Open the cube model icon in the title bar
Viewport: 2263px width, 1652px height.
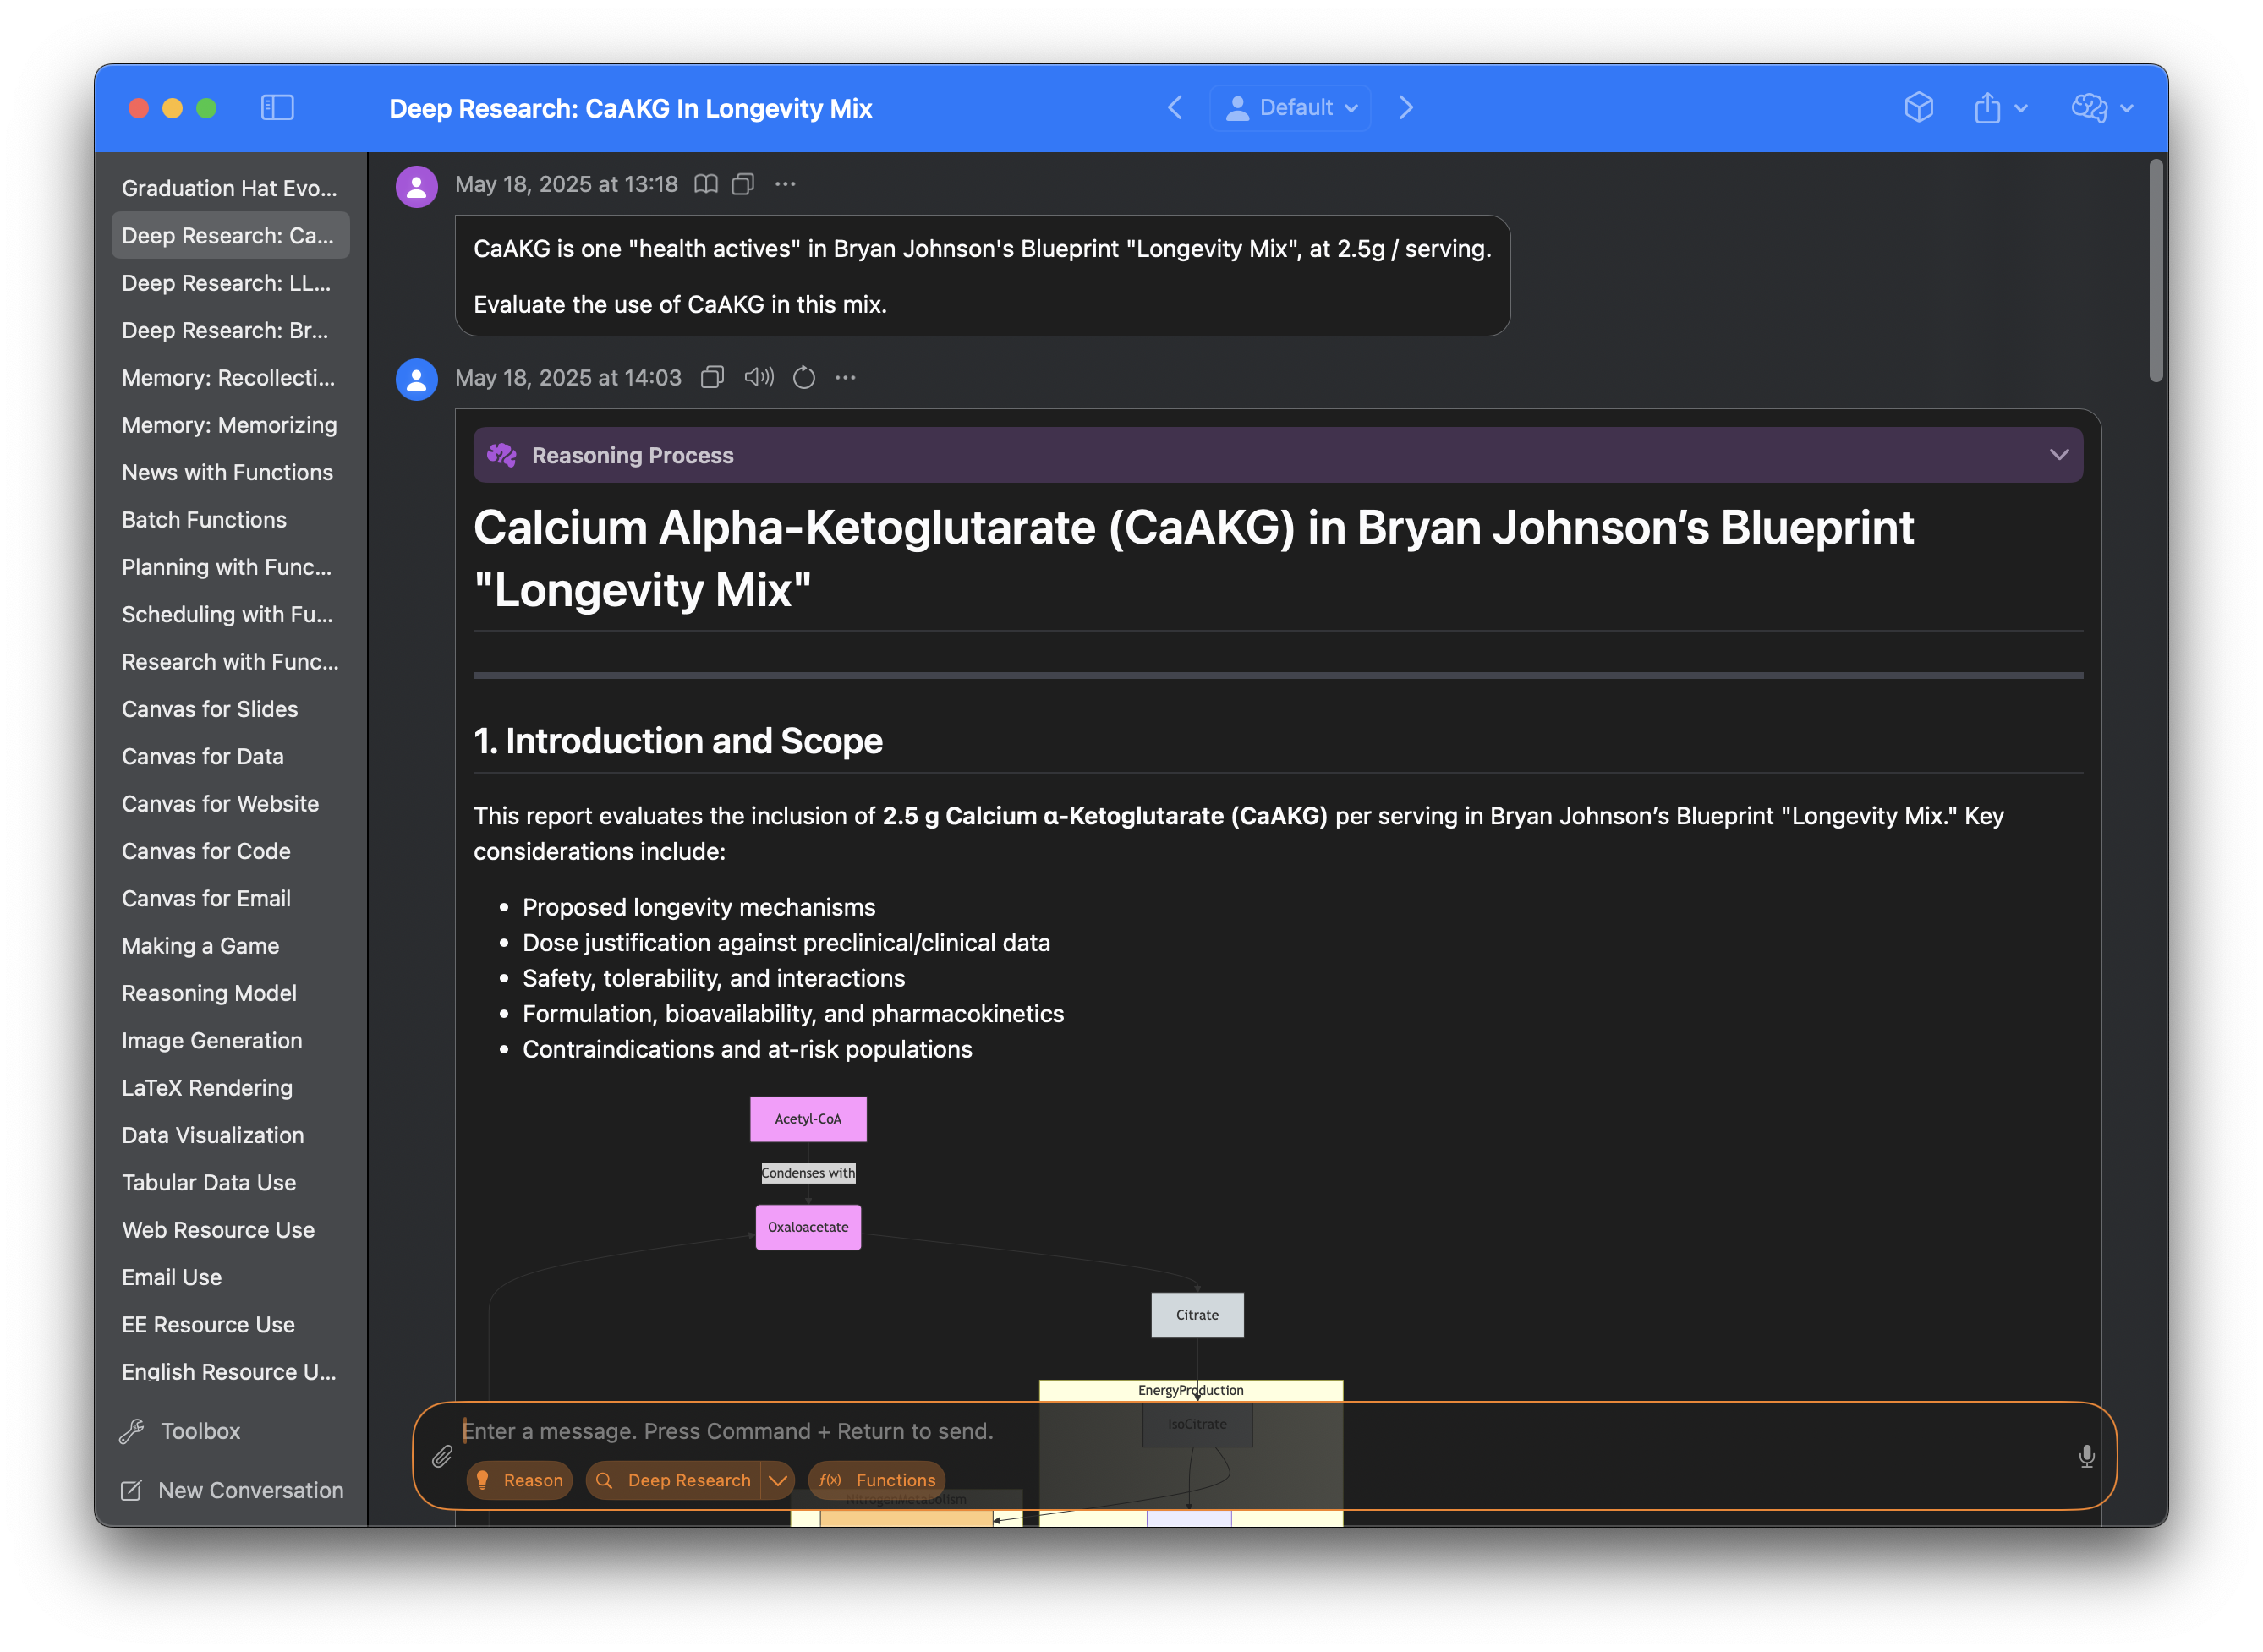(x=1918, y=108)
